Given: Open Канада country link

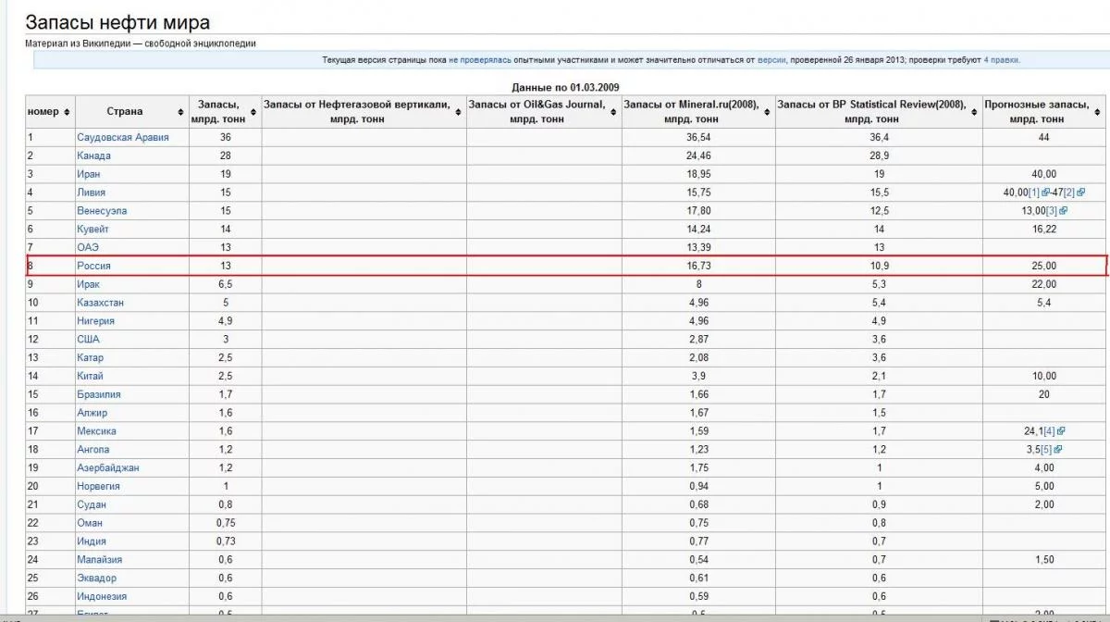Looking at the screenshot, I should (93, 155).
